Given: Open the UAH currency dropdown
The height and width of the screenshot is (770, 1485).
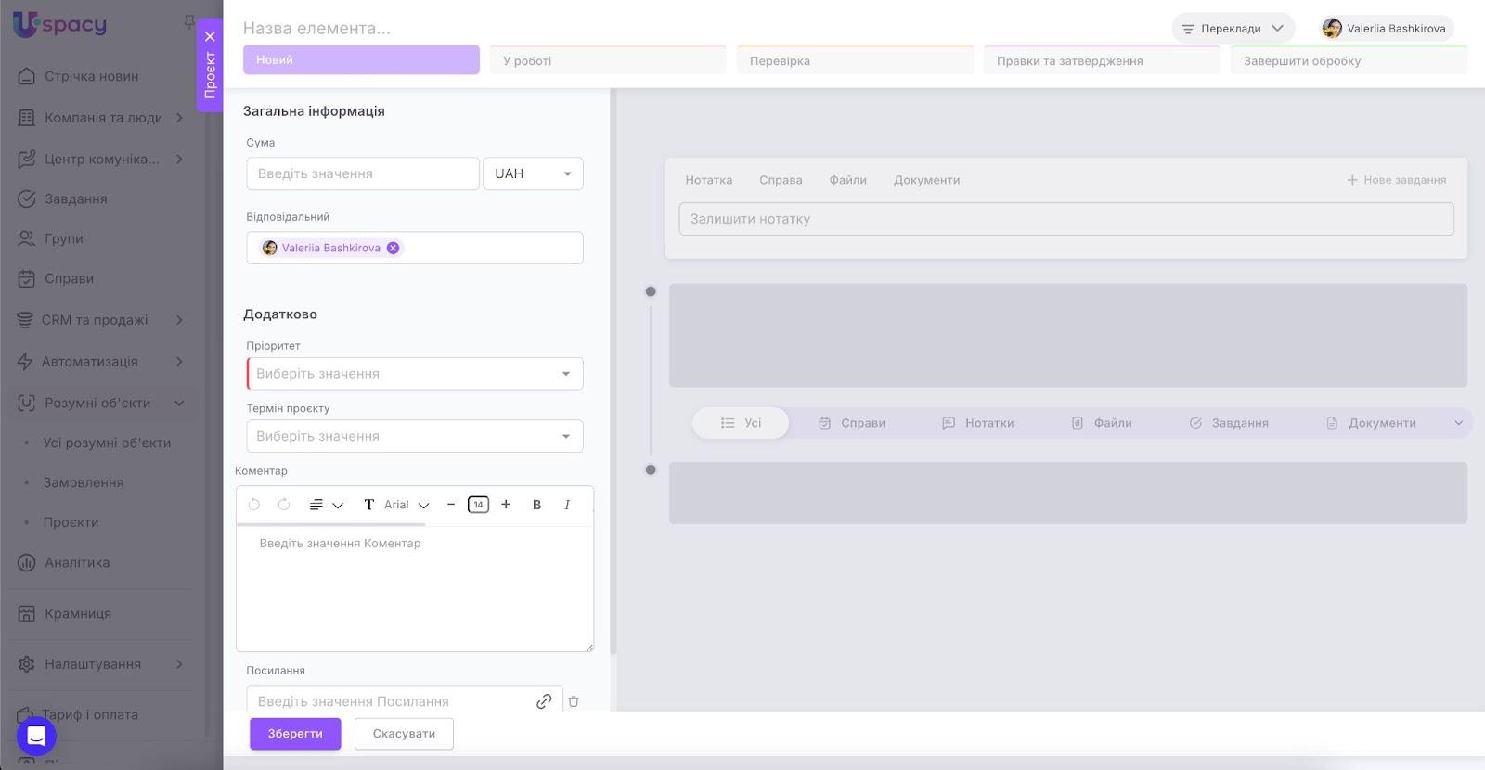Looking at the screenshot, I should [x=533, y=173].
